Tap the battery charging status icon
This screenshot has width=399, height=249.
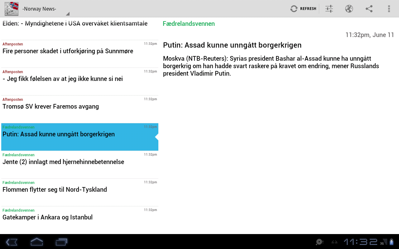click(x=392, y=242)
